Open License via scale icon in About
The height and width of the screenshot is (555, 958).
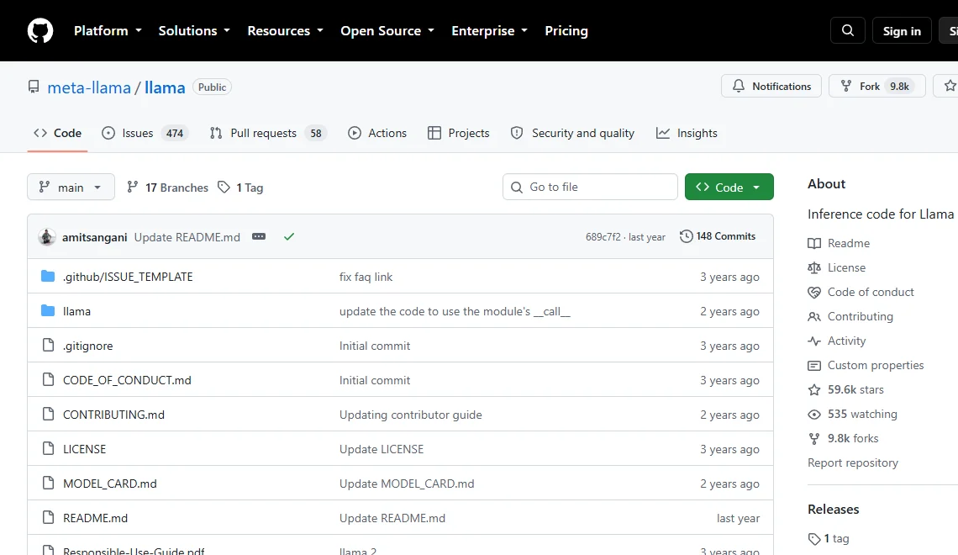click(x=813, y=267)
